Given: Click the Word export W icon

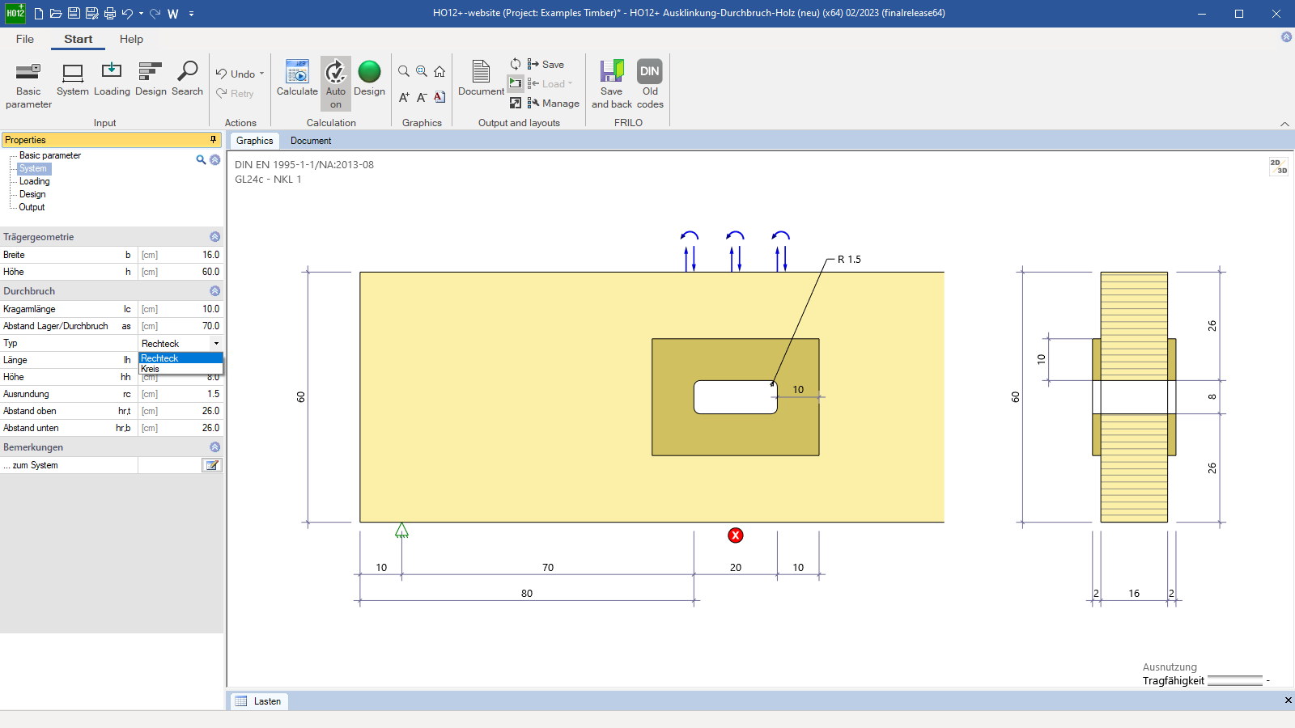Looking at the screenshot, I should [x=173, y=14].
